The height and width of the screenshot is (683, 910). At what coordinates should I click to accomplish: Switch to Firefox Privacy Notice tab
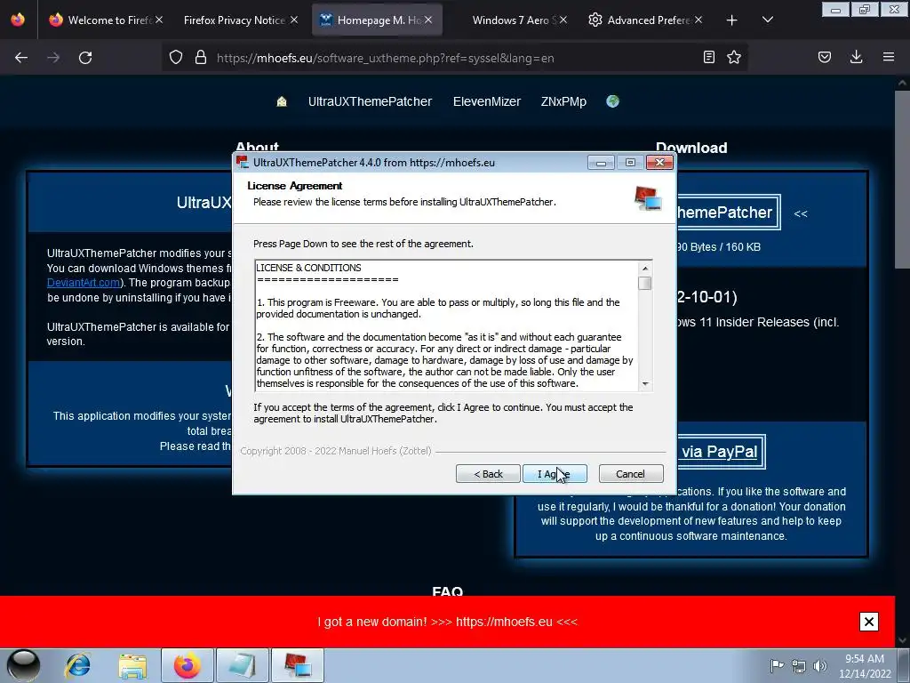click(x=240, y=20)
